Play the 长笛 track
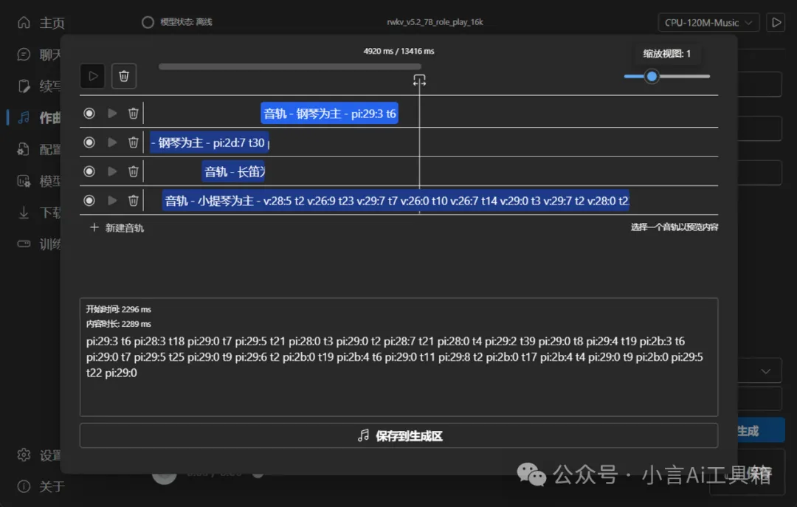 (112, 171)
